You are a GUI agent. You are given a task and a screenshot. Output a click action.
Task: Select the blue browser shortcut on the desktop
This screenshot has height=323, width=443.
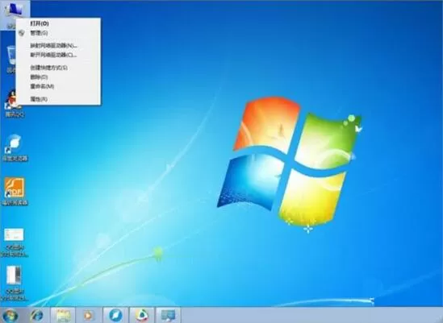click(15, 148)
